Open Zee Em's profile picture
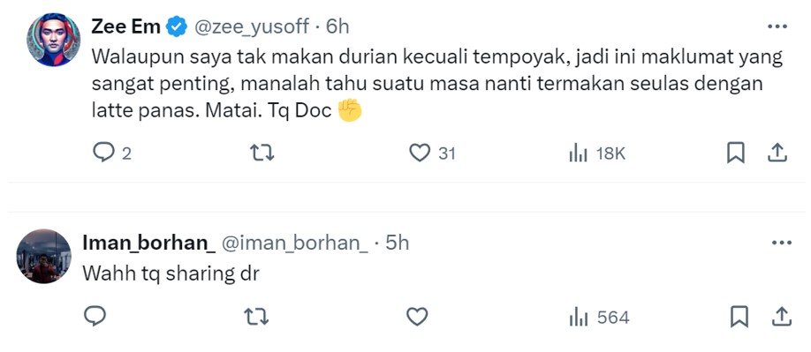811x352 pixels. click(x=53, y=40)
